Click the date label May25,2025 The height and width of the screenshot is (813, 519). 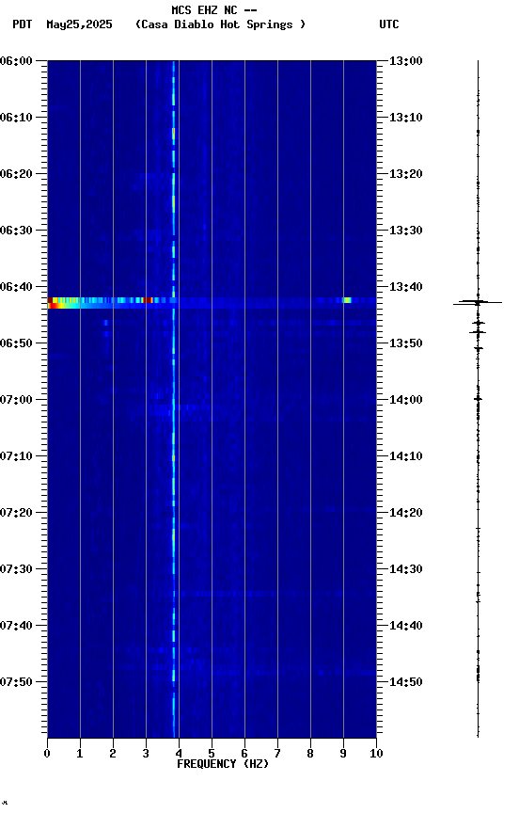coord(79,24)
